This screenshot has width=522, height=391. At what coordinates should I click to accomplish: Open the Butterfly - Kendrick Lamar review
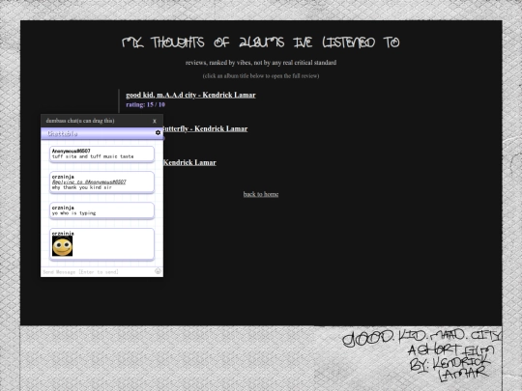click(205, 129)
